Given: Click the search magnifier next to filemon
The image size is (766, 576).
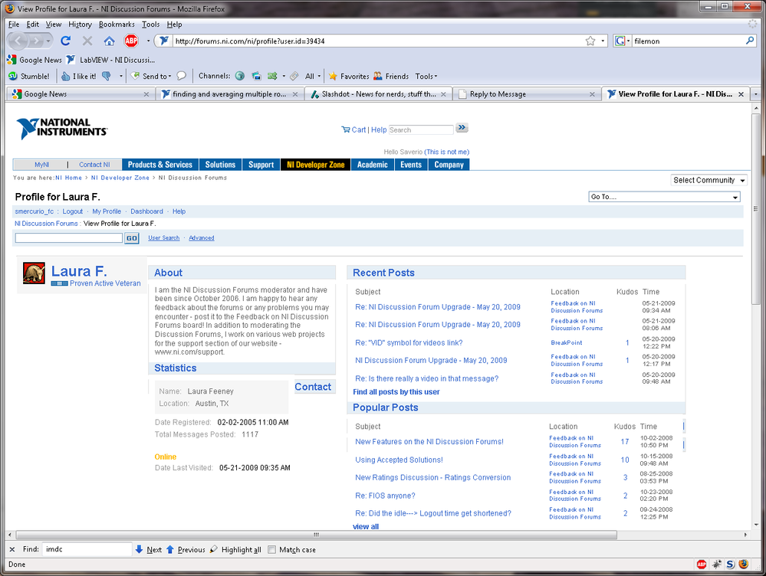Looking at the screenshot, I should point(750,41).
